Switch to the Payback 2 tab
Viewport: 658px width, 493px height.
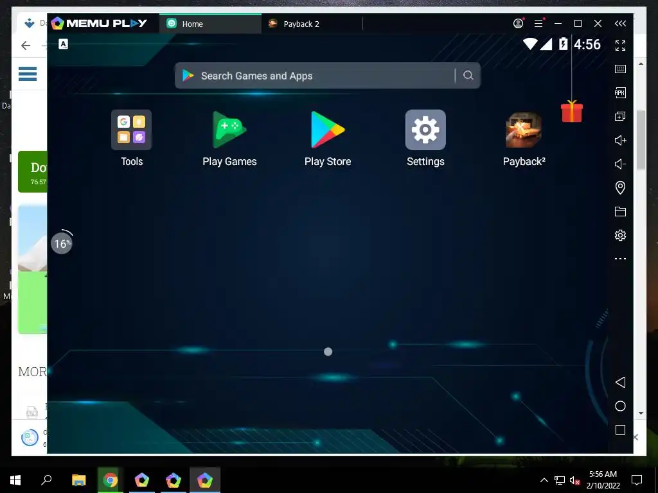(x=312, y=24)
